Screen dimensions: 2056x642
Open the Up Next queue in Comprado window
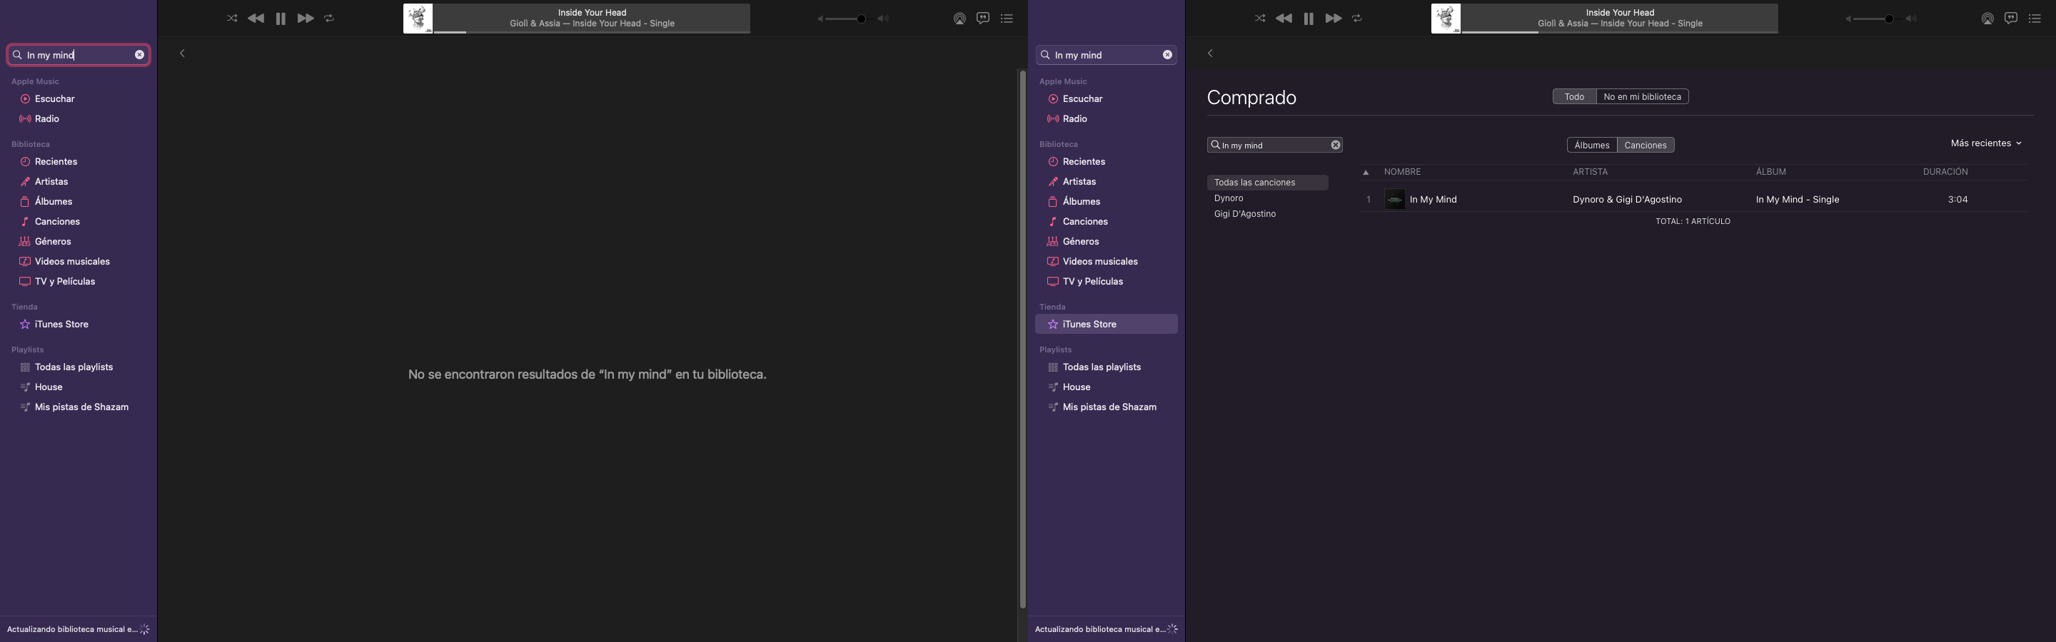[x=2035, y=19]
